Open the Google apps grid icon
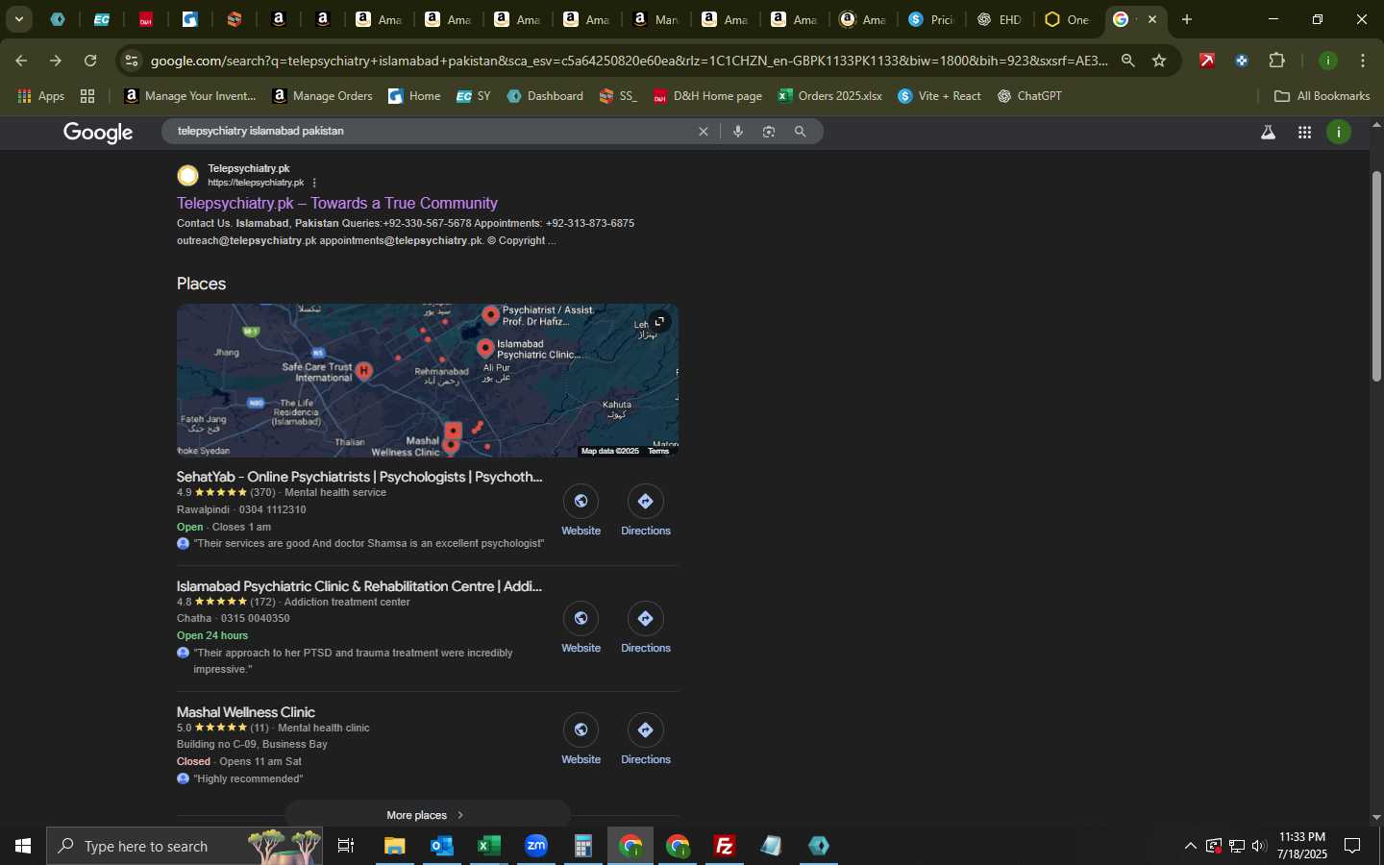 [x=1304, y=133]
